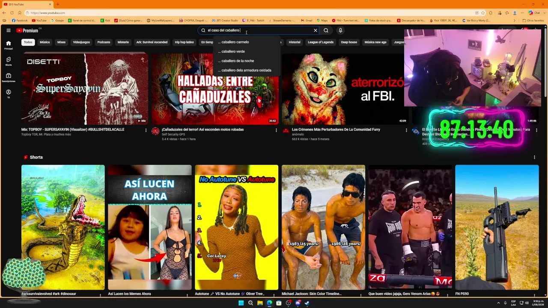Open Principal in the left sidebar
The height and width of the screenshot is (308, 548).
[x=8, y=45]
